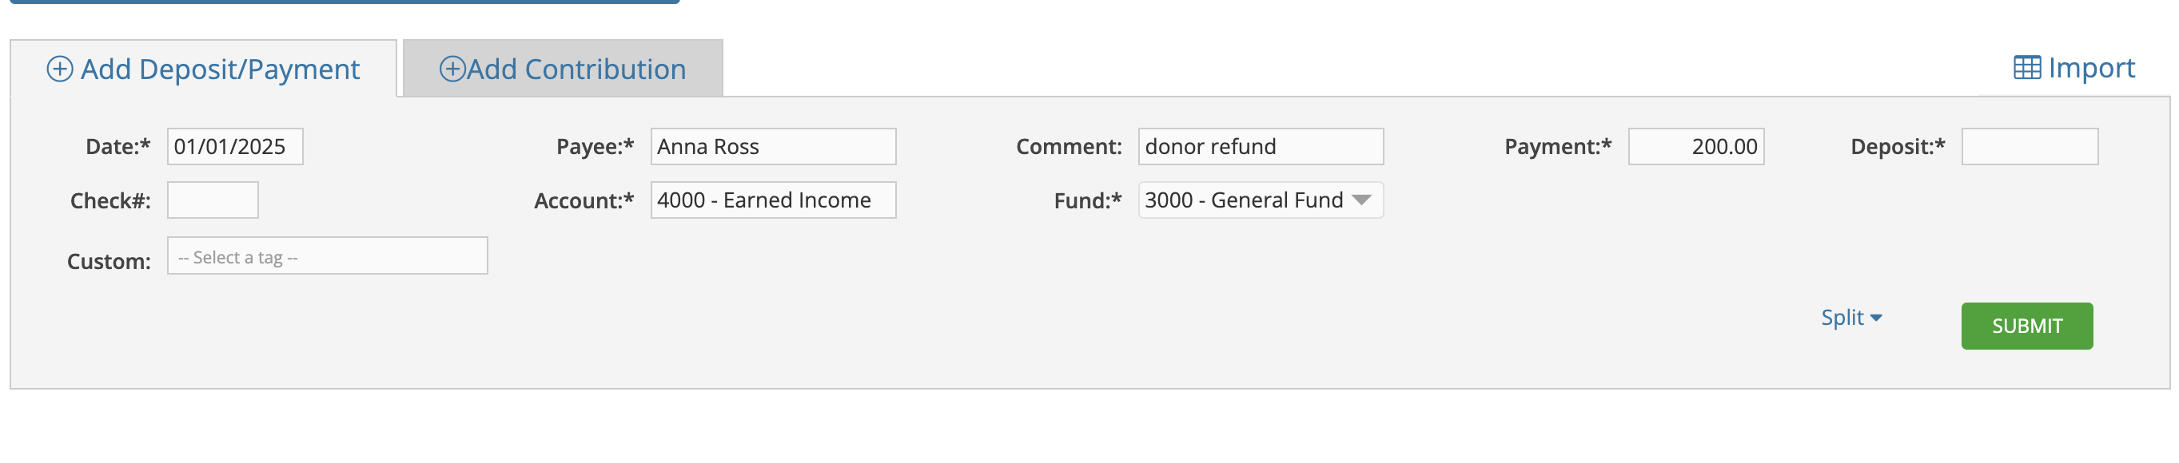Expand the Split options menu
This screenshot has height=463, width=2179.
(x=1850, y=318)
